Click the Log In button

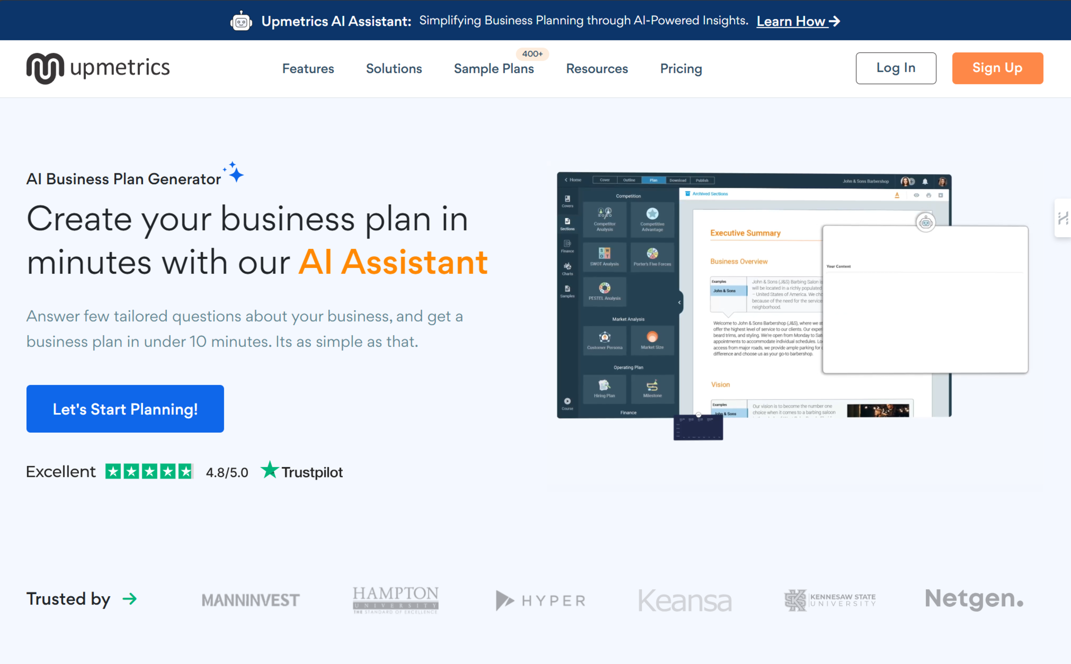(895, 68)
